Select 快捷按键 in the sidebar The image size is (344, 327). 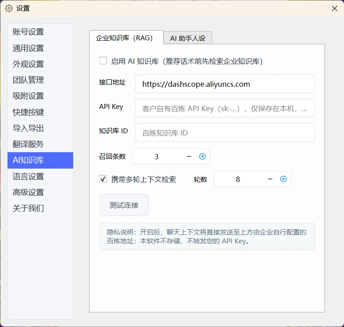coord(40,112)
